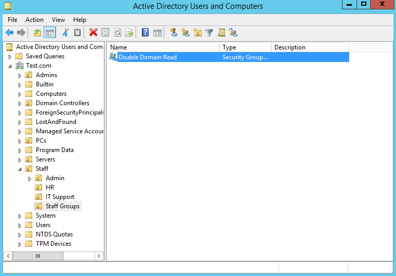Expand the TPM Devices node
This screenshot has width=396, height=276.
pos(20,244)
